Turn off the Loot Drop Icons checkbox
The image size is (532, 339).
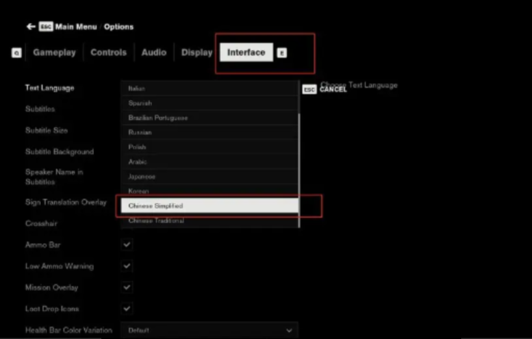pyautogui.click(x=127, y=308)
